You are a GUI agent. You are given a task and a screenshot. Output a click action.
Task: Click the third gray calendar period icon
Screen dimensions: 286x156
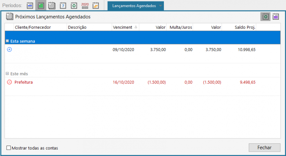coord(52,6)
